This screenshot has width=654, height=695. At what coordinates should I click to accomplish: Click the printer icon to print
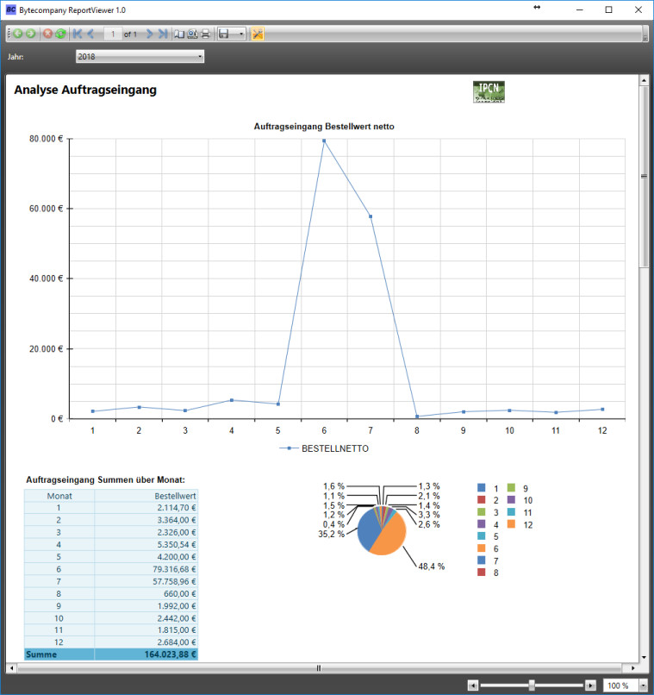[x=205, y=34]
